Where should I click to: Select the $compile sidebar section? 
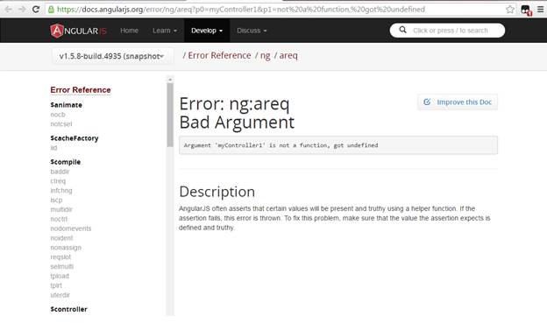point(65,162)
